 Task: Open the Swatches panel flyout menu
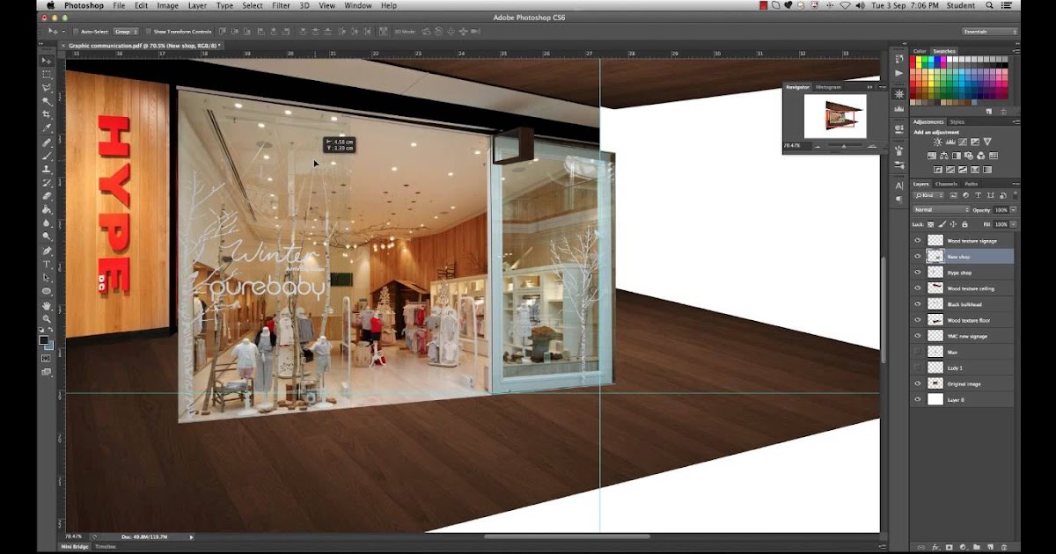1016,52
